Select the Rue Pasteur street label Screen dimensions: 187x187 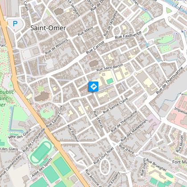click(73, 133)
